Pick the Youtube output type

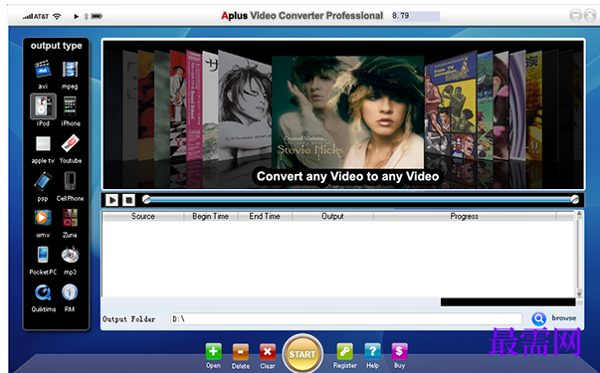click(x=70, y=143)
